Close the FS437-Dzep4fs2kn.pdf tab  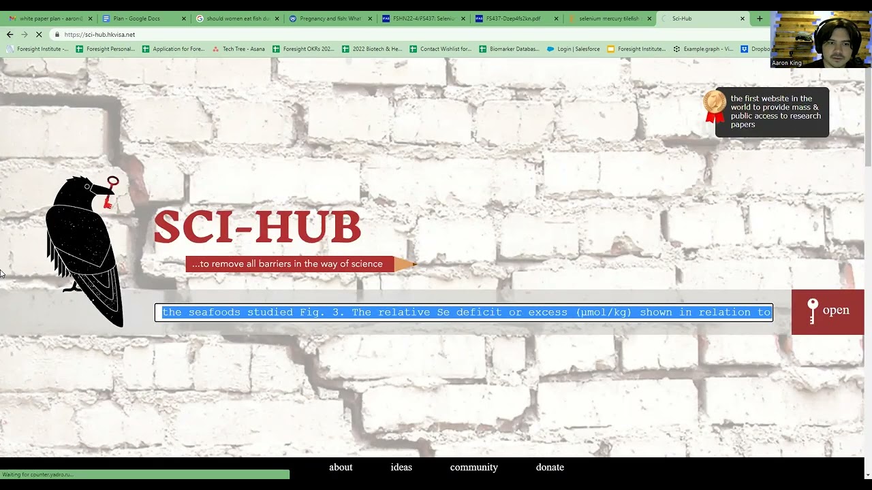click(x=557, y=18)
